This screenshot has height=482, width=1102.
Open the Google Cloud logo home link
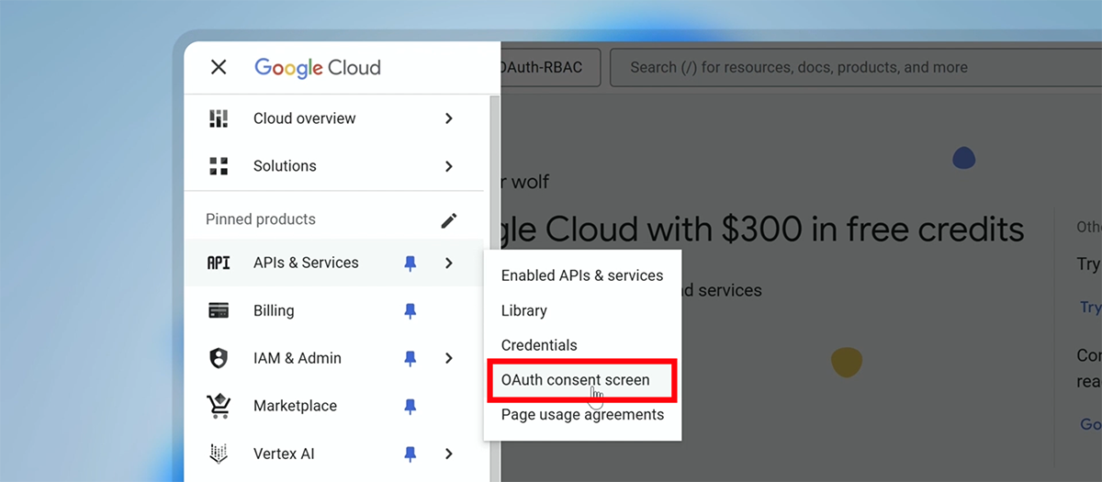coord(317,68)
